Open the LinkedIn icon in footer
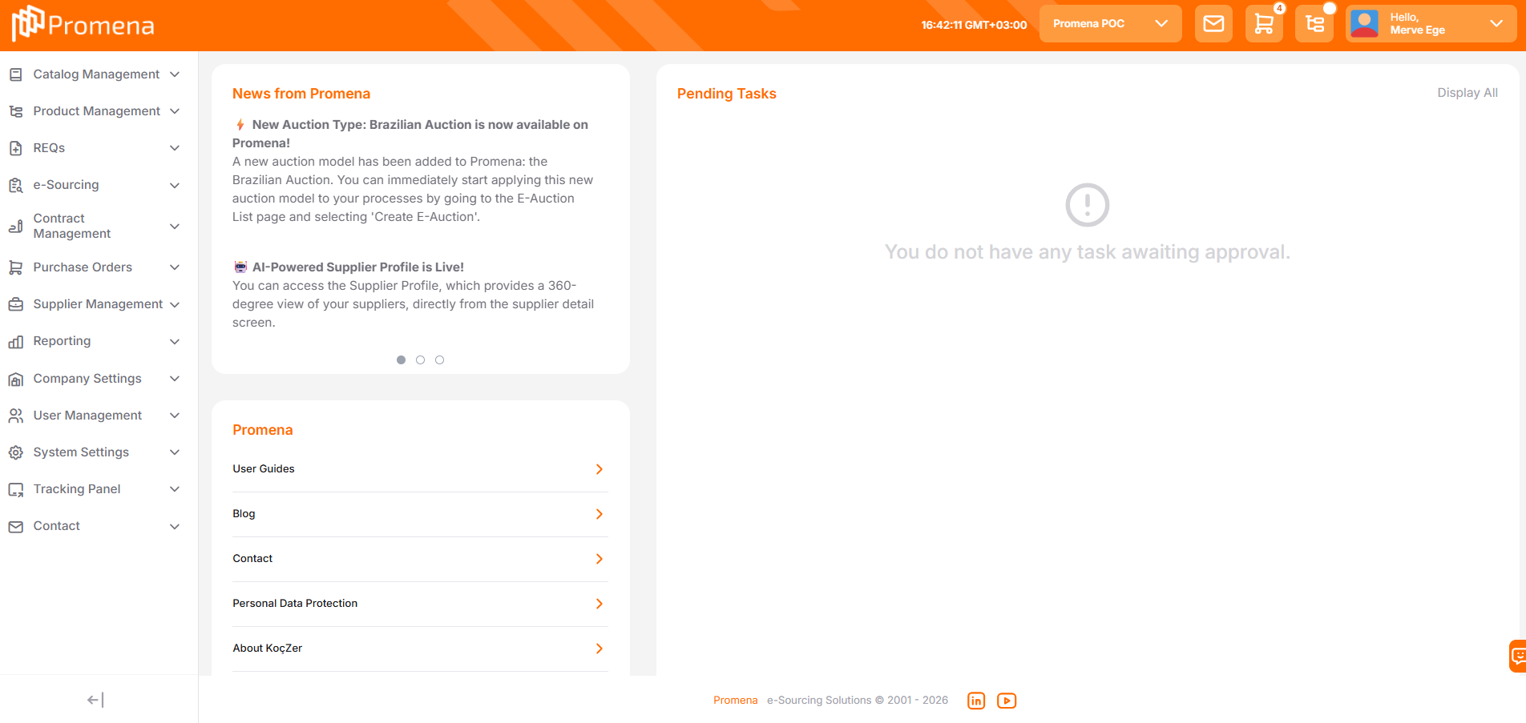The height and width of the screenshot is (723, 1526). click(976, 701)
